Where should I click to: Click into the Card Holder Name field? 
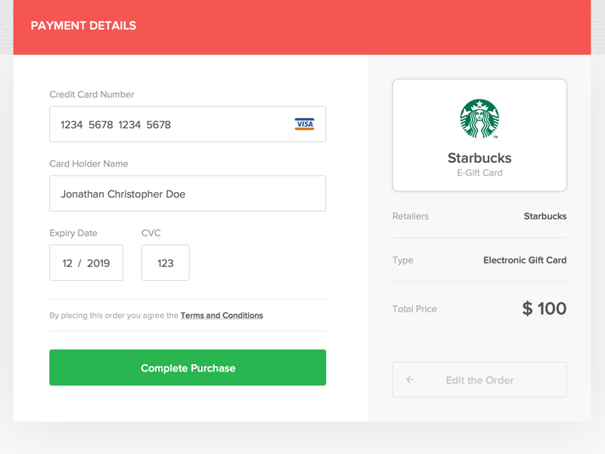click(x=188, y=194)
